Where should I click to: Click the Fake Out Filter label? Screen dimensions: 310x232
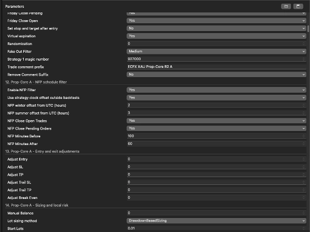(x=20, y=51)
